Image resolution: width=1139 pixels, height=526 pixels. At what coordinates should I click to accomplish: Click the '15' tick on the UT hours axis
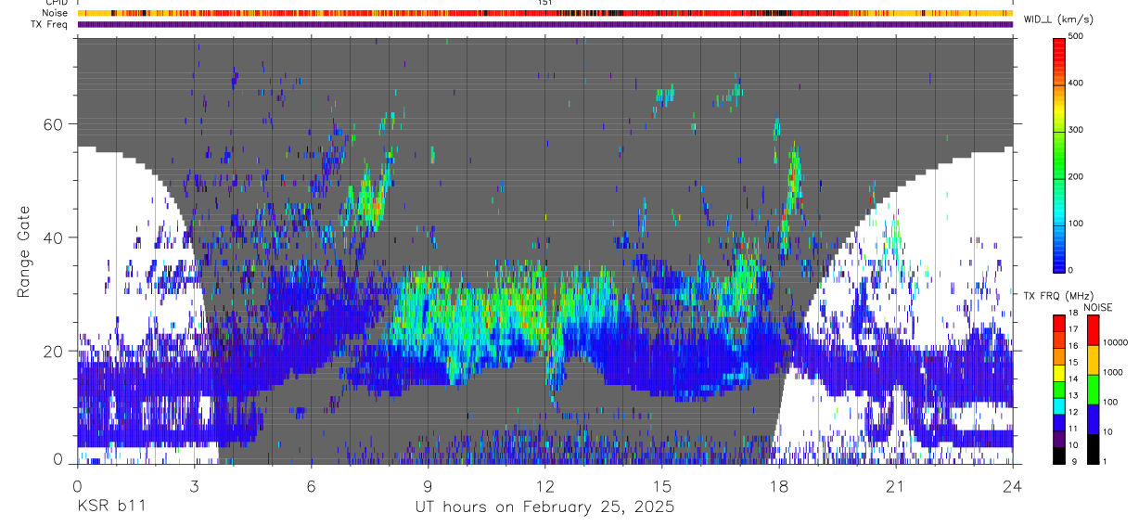point(661,485)
